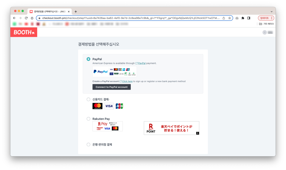Go forward in browser history
The image size is (286, 170).
click(20, 18)
